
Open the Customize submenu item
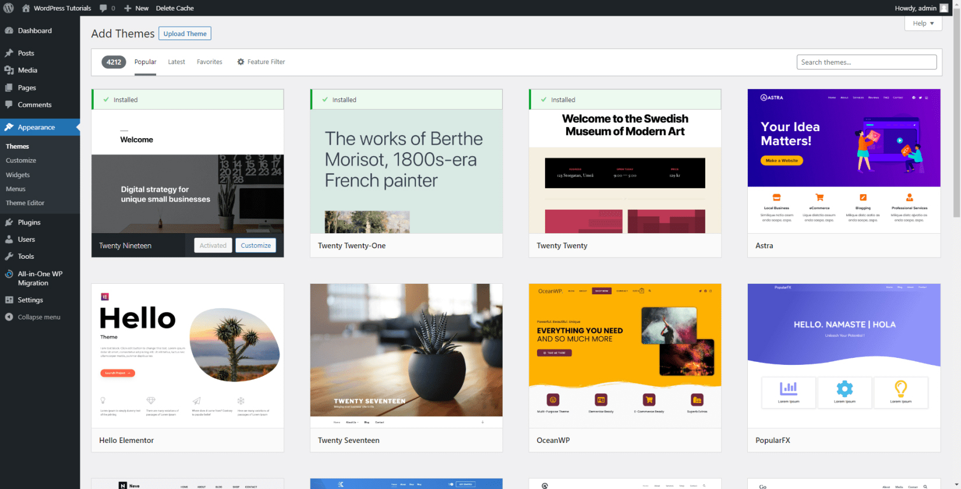(21, 160)
